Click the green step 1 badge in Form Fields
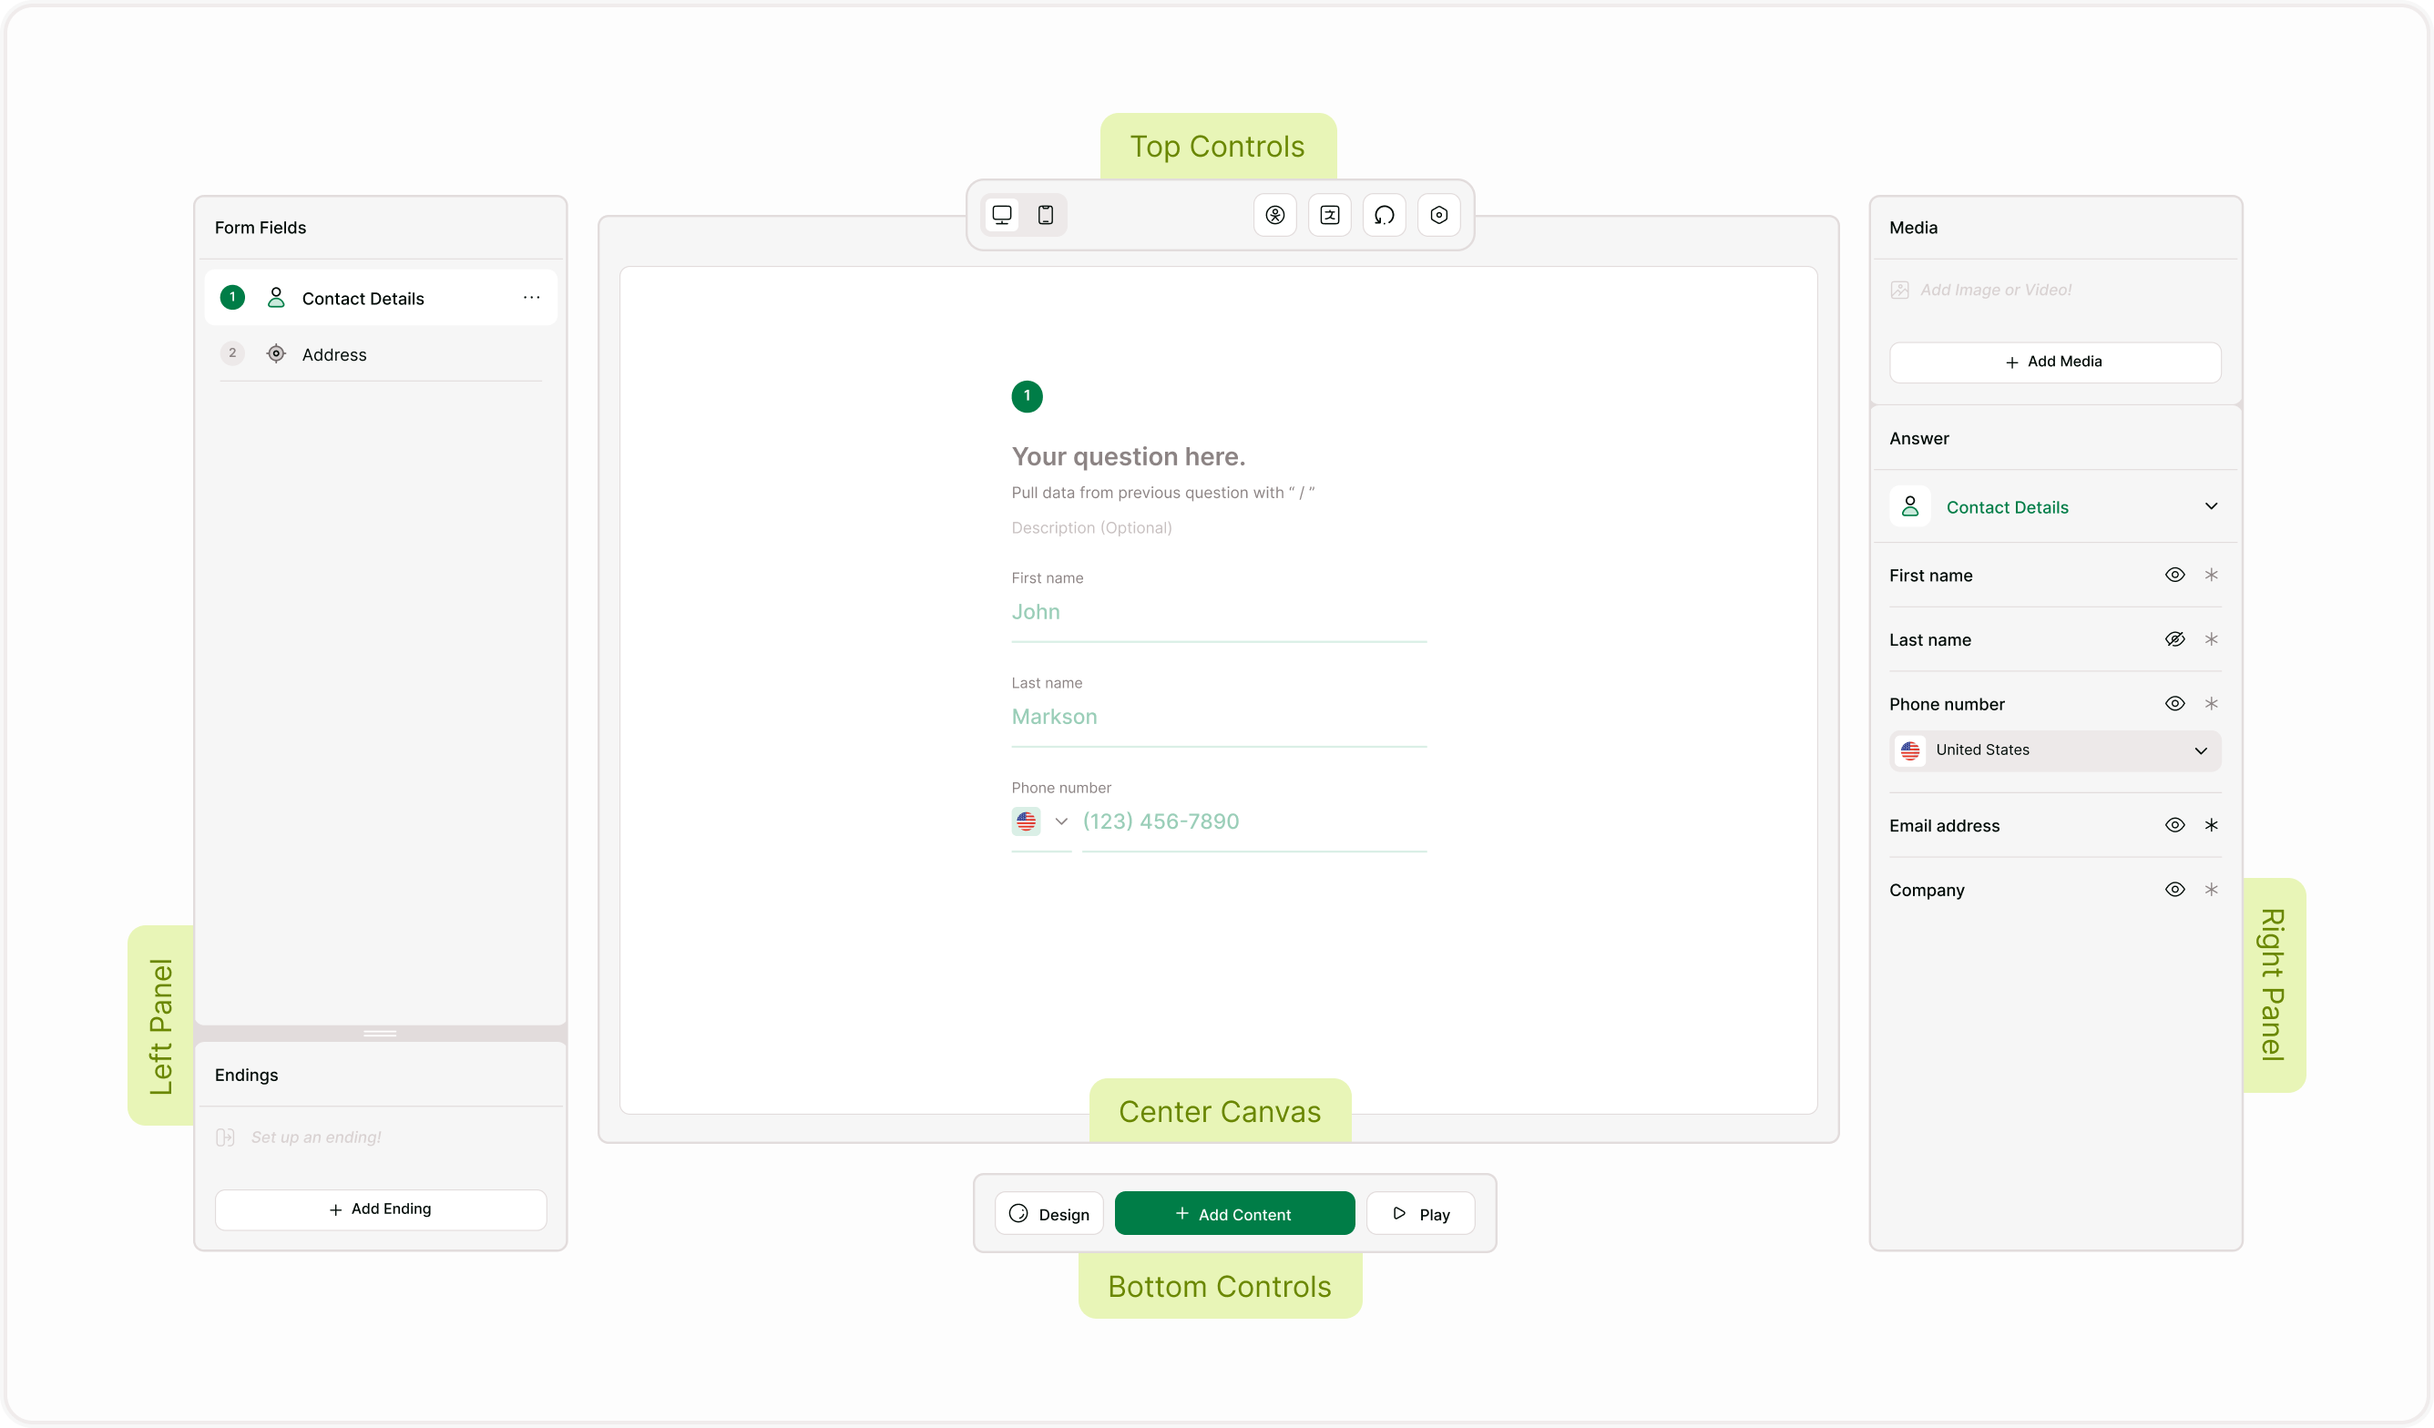 (231, 298)
